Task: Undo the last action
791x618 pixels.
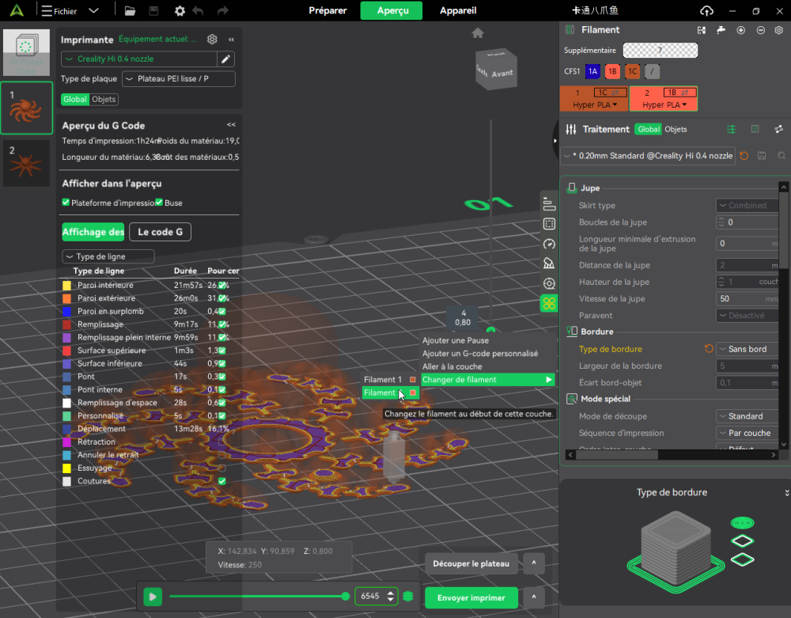Action: (199, 10)
